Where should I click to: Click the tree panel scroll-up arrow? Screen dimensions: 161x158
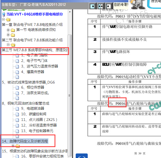[70, 12]
